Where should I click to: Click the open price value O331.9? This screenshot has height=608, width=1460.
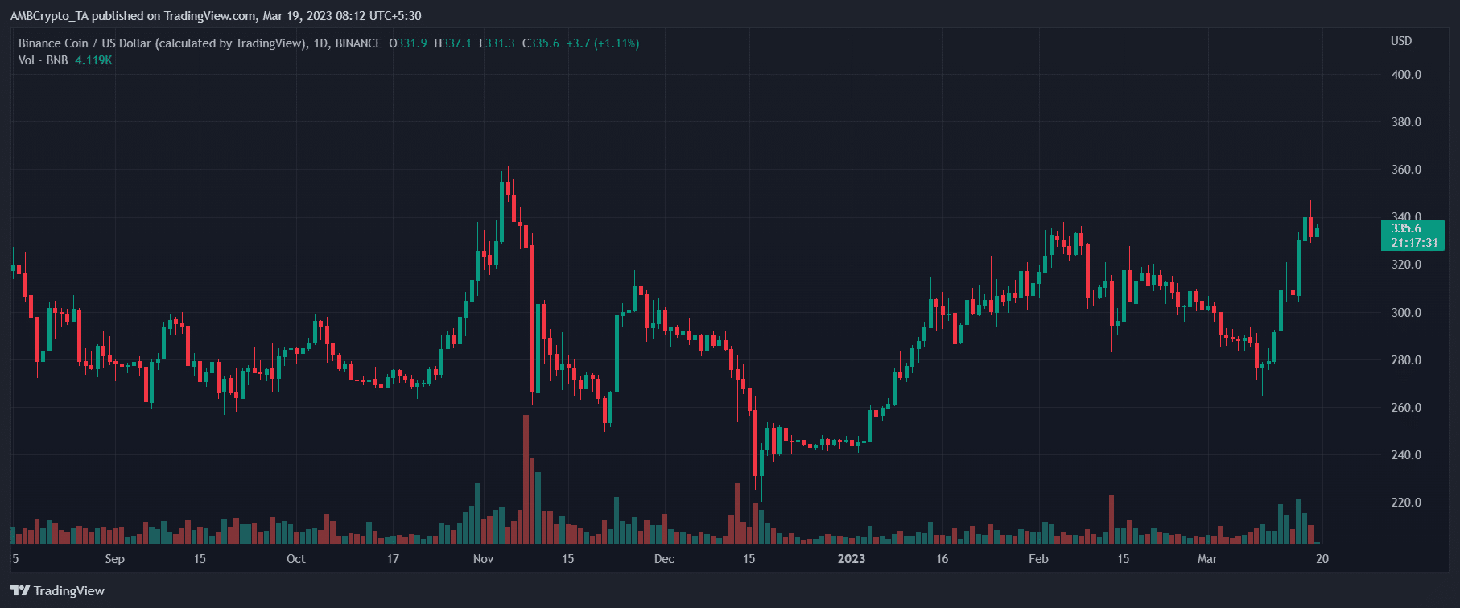(408, 43)
